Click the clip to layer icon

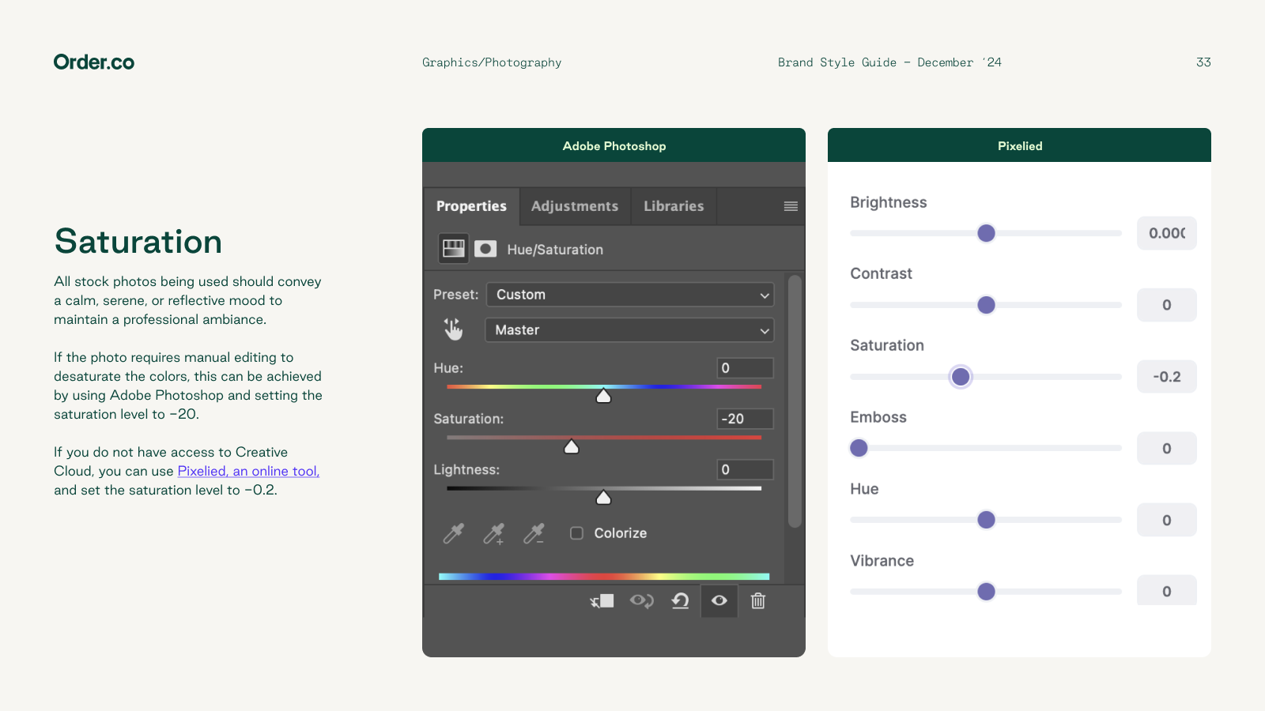[x=602, y=601]
